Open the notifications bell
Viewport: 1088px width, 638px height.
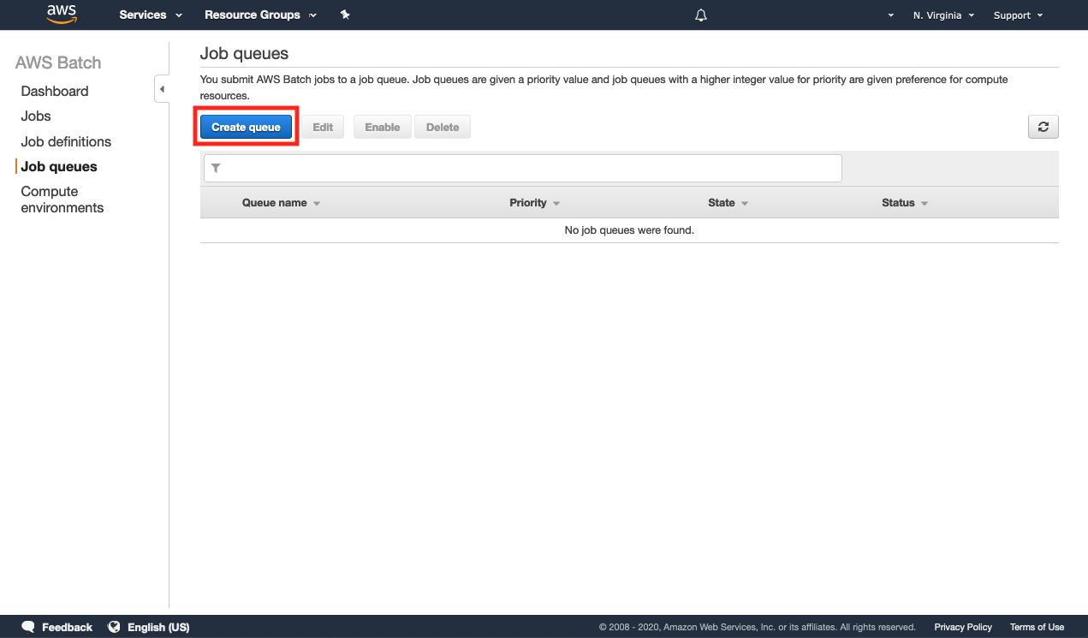[x=701, y=15]
